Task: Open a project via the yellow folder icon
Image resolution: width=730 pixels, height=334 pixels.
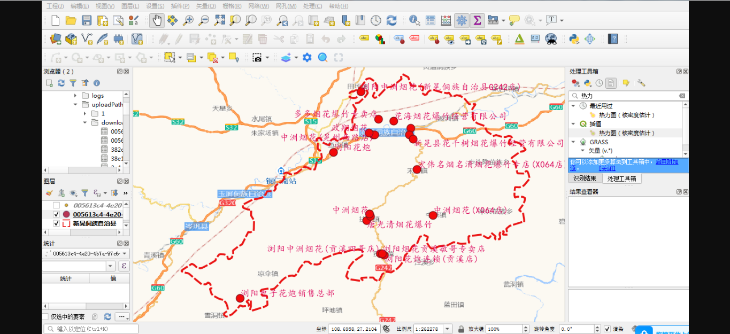Action: click(x=71, y=21)
